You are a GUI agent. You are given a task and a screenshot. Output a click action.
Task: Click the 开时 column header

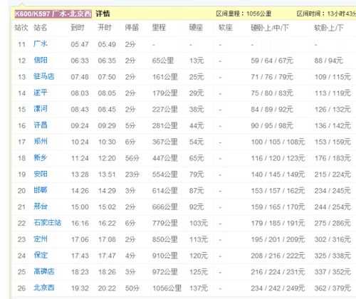tap(105, 28)
